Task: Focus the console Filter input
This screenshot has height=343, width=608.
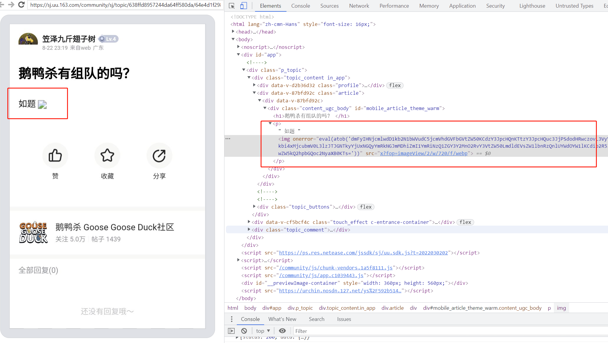Action: 450,331
